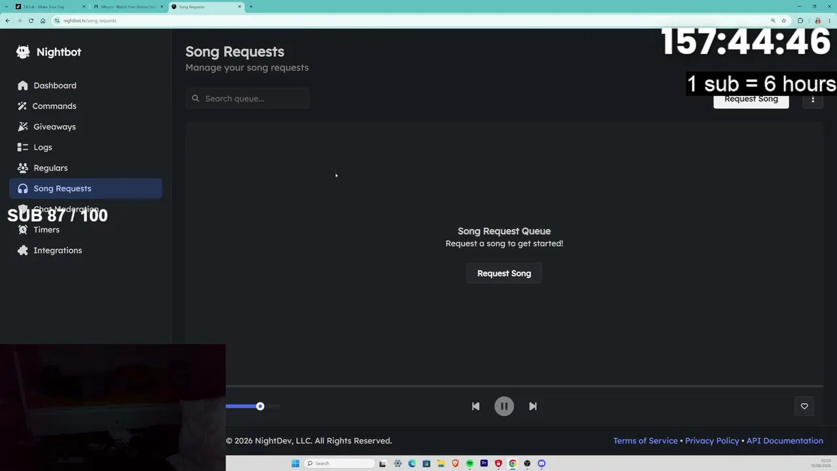837x471 pixels.
Task: Open the Privacy Policy link
Action: pyautogui.click(x=712, y=441)
